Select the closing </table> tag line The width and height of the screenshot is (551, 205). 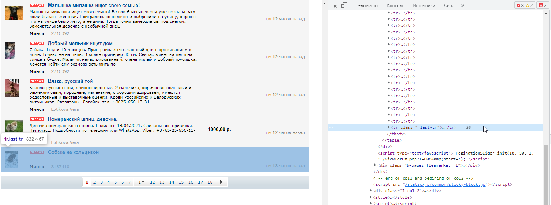(392, 140)
